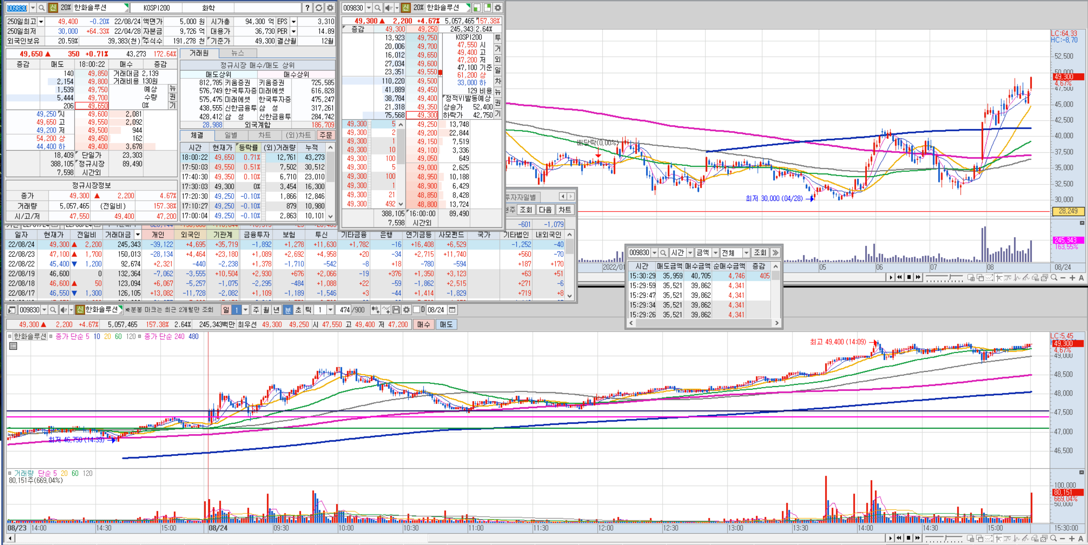Click the grid icon under the 한화솔루션 chart legend
1088x545 pixels.
click(x=13, y=346)
